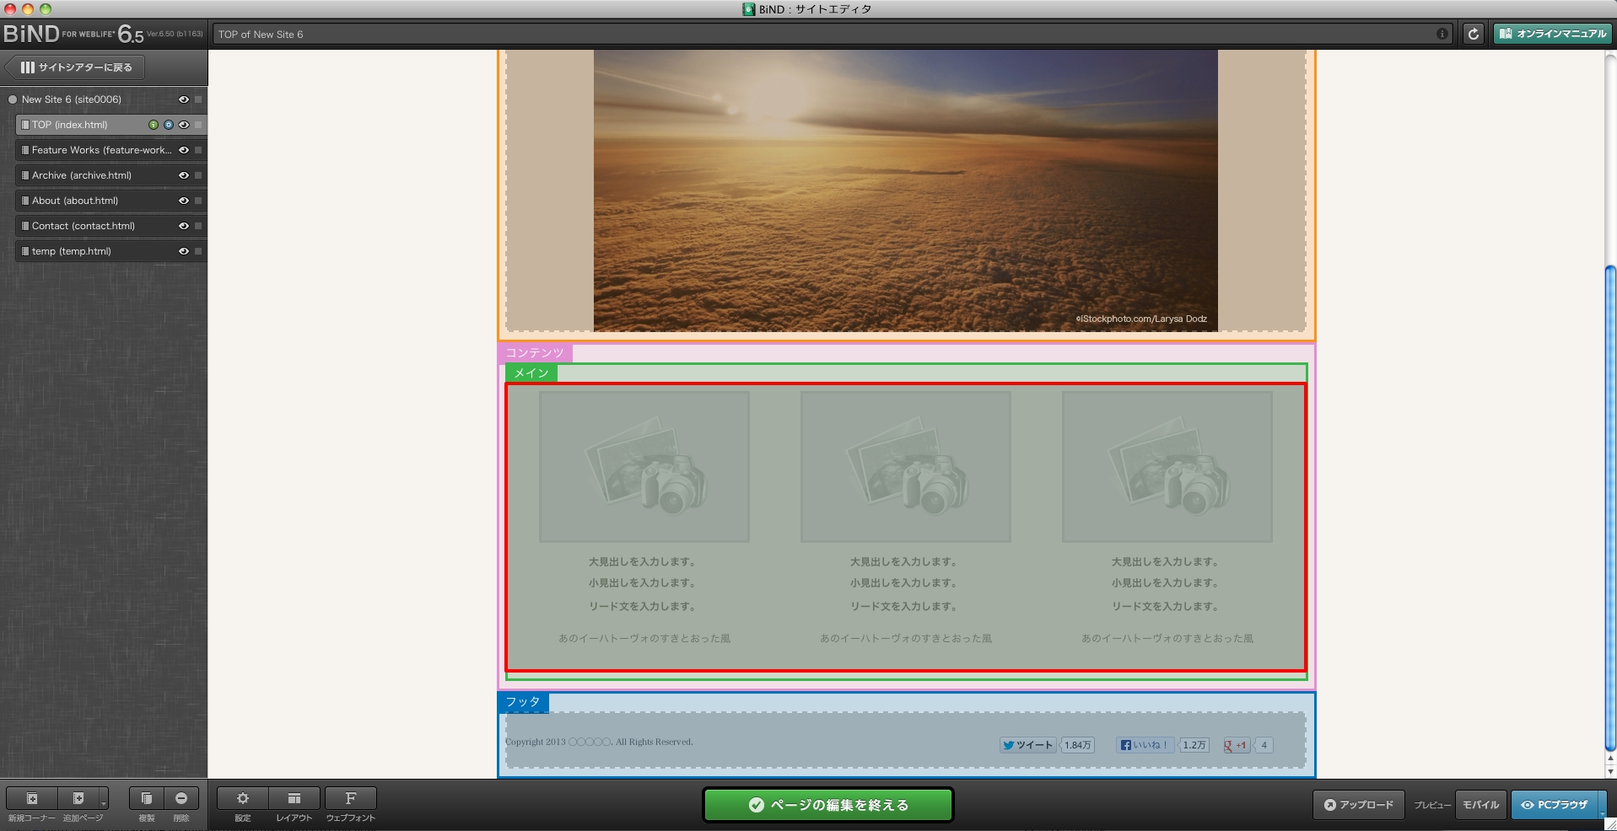Click ページの編集を終える finish editing button
The width and height of the screenshot is (1617, 831).
click(x=828, y=805)
